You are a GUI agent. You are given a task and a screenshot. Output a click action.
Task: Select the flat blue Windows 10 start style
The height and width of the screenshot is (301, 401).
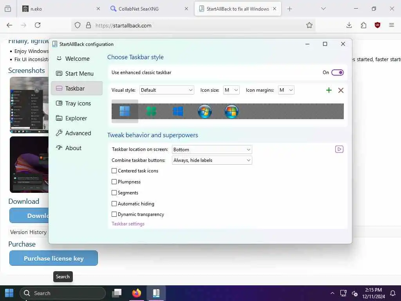178,111
